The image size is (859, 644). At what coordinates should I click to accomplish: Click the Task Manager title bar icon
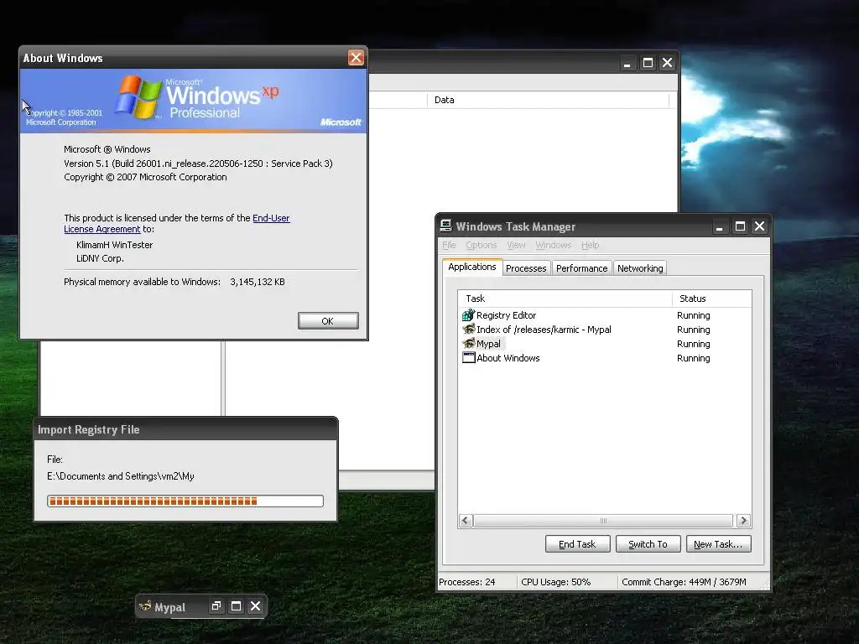[446, 226]
